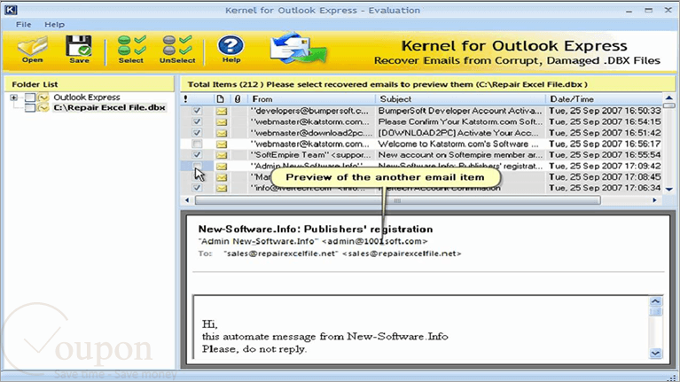Toggle checkbox for info@ivertech email
680x382 pixels.
pos(197,188)
